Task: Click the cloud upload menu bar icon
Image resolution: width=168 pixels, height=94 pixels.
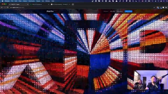Action: coord(110,1)
